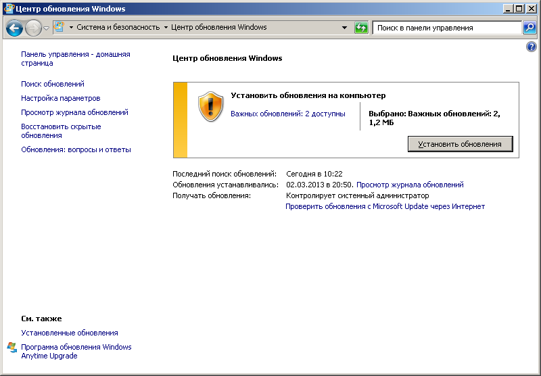Select the "Центр обновления Windows" breadcrumb

218,27
